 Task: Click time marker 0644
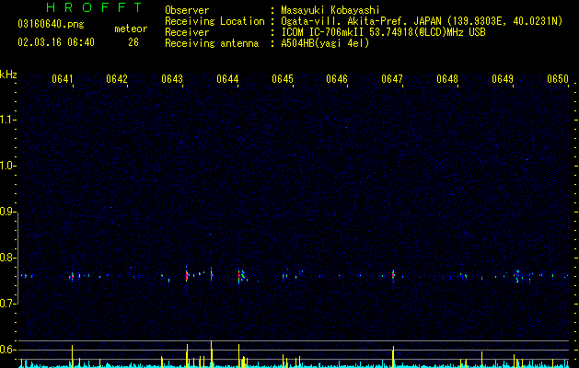(227, 79)
